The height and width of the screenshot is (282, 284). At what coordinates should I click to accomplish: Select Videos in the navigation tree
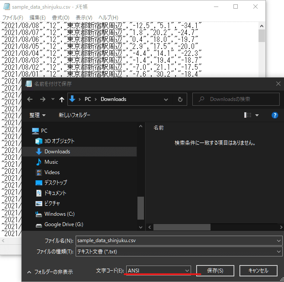48,172
